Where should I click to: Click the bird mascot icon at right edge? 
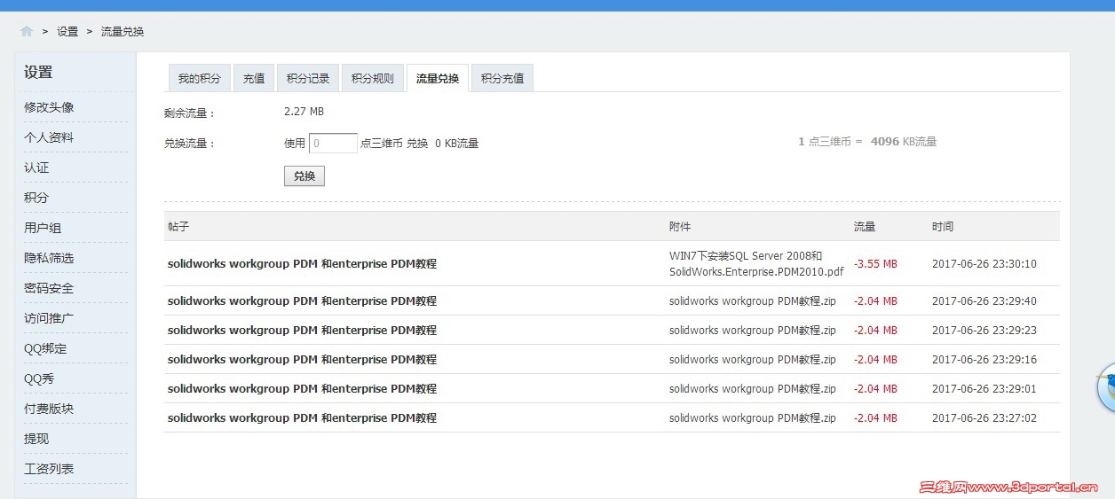pyautogui.click(x=1106, y=386)
